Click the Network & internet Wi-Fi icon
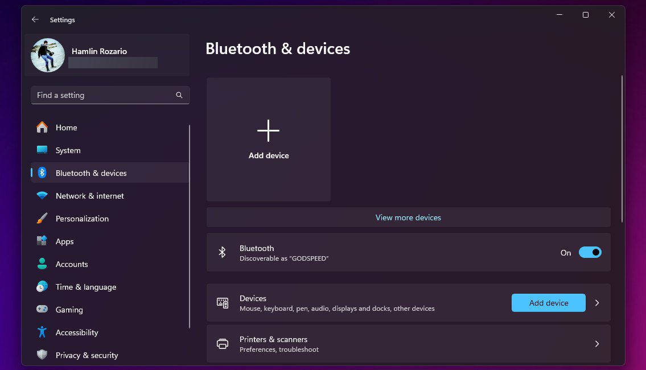The height and width of the screenshot is (370, 646). click(x=42, y=196)
